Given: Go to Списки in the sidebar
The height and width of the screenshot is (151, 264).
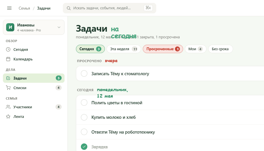Looking at the screenshot, I should [x=34, y=88].
